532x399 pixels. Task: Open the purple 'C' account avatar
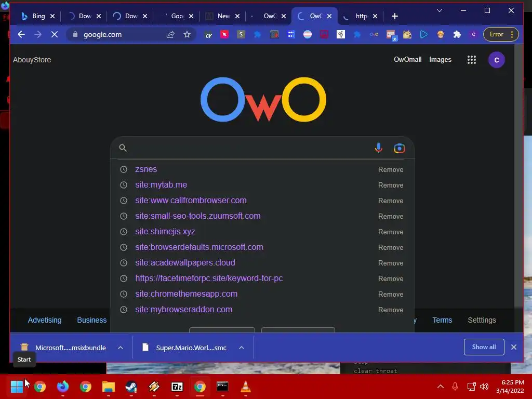pos(496,60)
